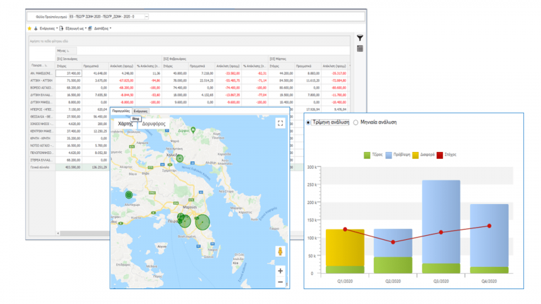Viewport: 541px width, 304px height.
Task: Click the Διατάξεις layout icon
Action: [90, 28]
